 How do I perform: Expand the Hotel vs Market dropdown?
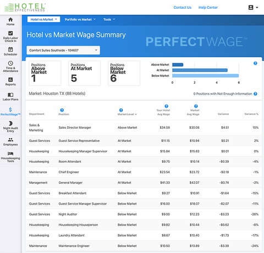point(43,19)
